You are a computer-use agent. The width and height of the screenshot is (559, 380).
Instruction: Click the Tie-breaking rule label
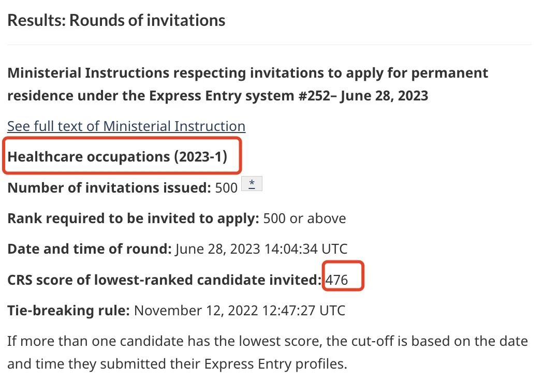point(68,311)
